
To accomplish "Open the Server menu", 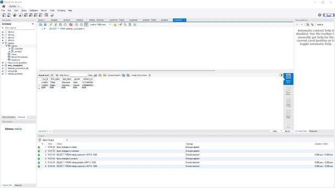I will pyautogui.click(x=43, y=10).
